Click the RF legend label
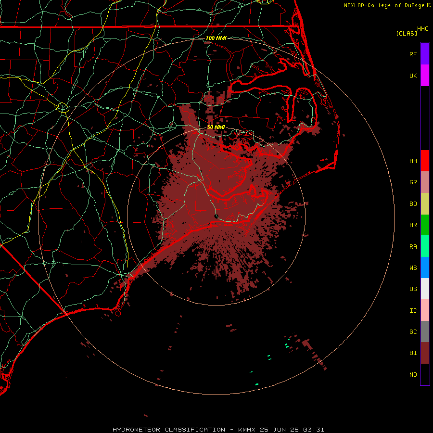Screen dimensions: 433x433 coord(413,54)
